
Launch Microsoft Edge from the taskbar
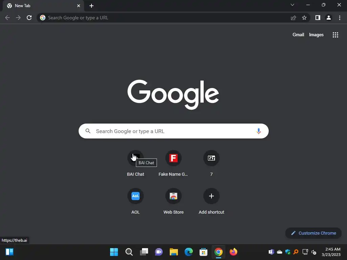[188, 252]
